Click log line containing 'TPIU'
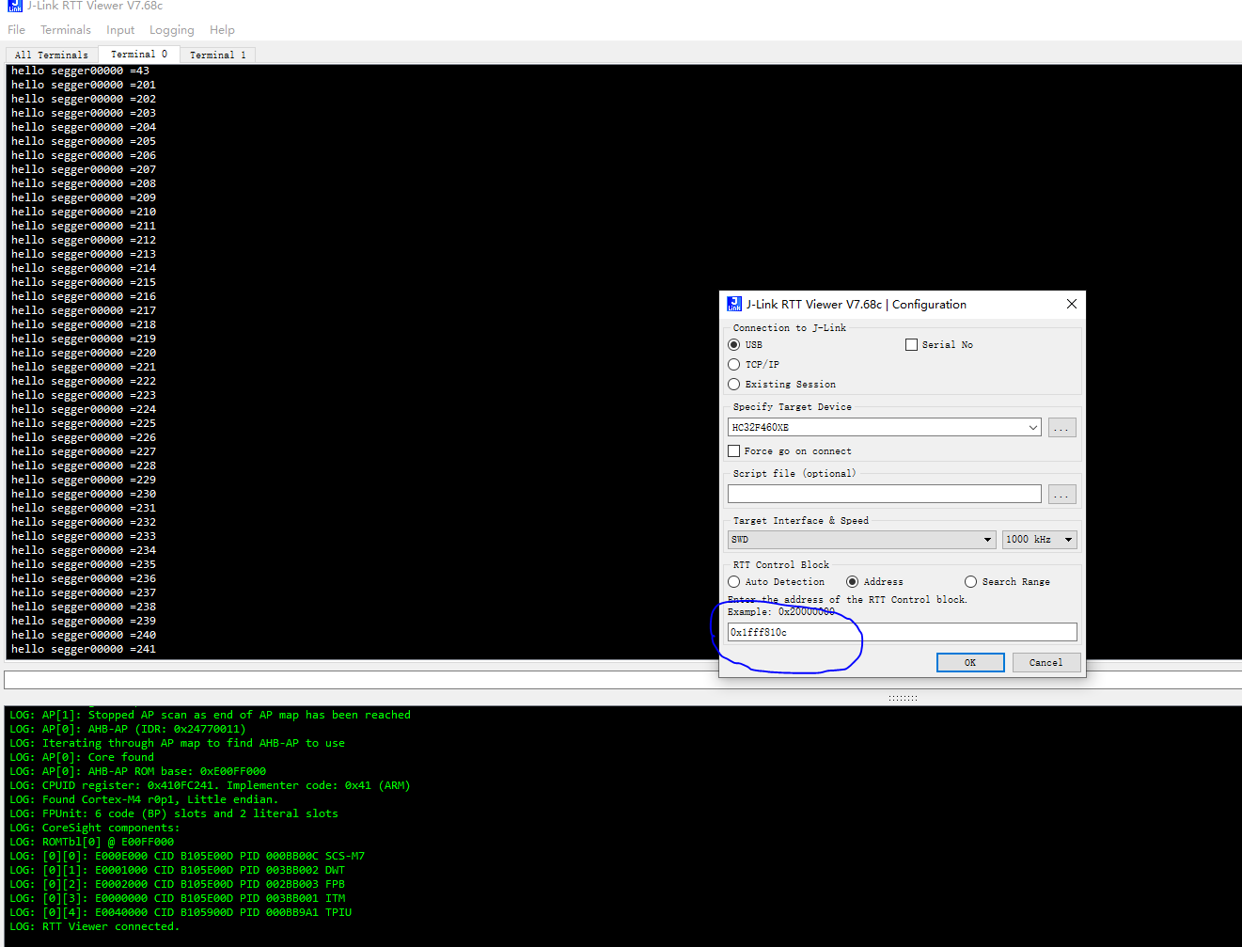 (x=181, y=912)
